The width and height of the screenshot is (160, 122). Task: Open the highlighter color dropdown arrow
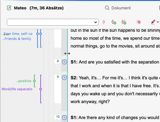[158, 22]
